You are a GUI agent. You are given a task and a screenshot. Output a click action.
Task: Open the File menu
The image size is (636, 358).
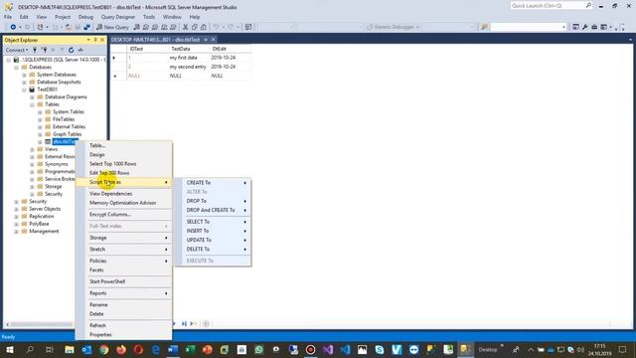[x=8, y=17]
